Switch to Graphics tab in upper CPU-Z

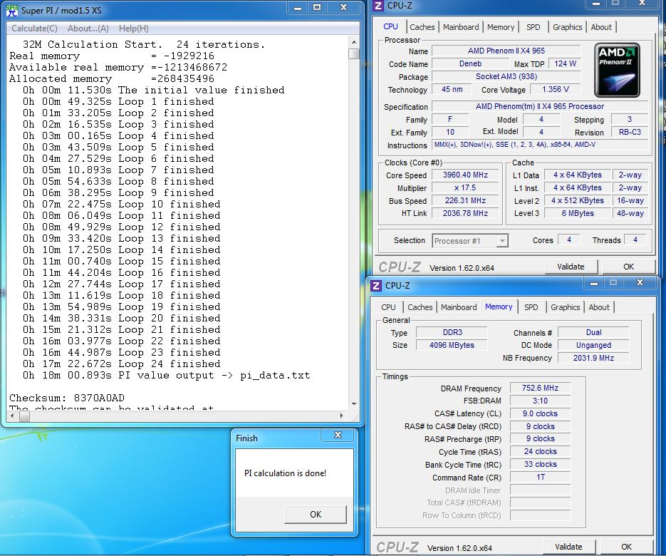(x=568, y=27)
